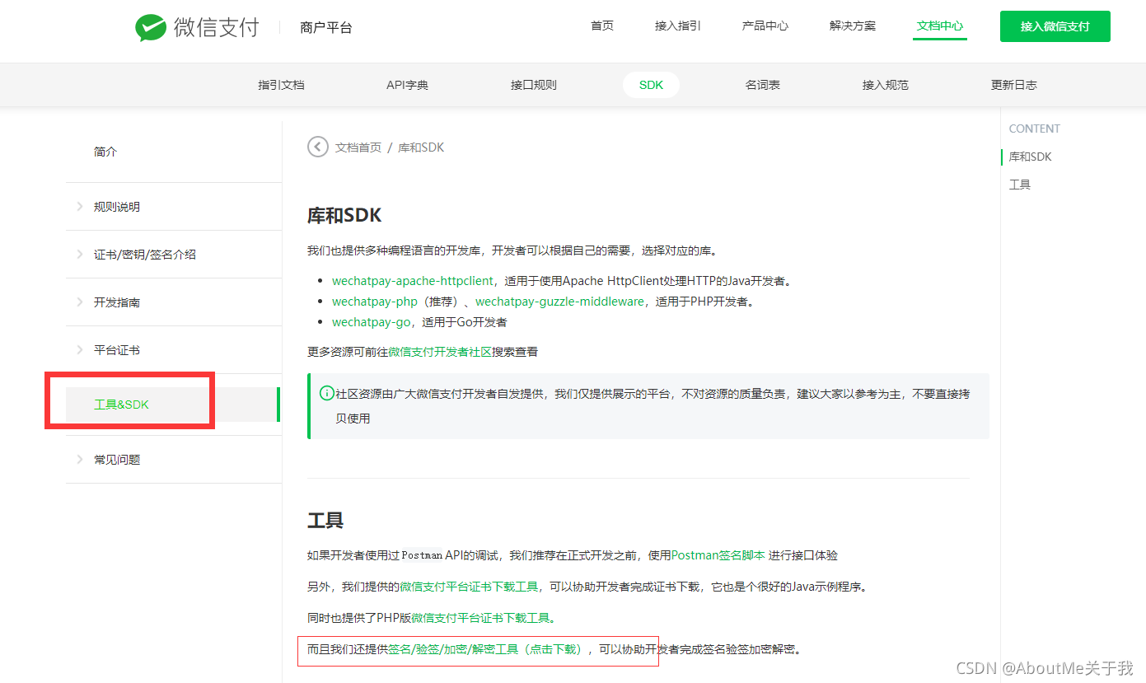
Task: Select 工具&SDK in the left sidebar
Action: click(121, 405)
